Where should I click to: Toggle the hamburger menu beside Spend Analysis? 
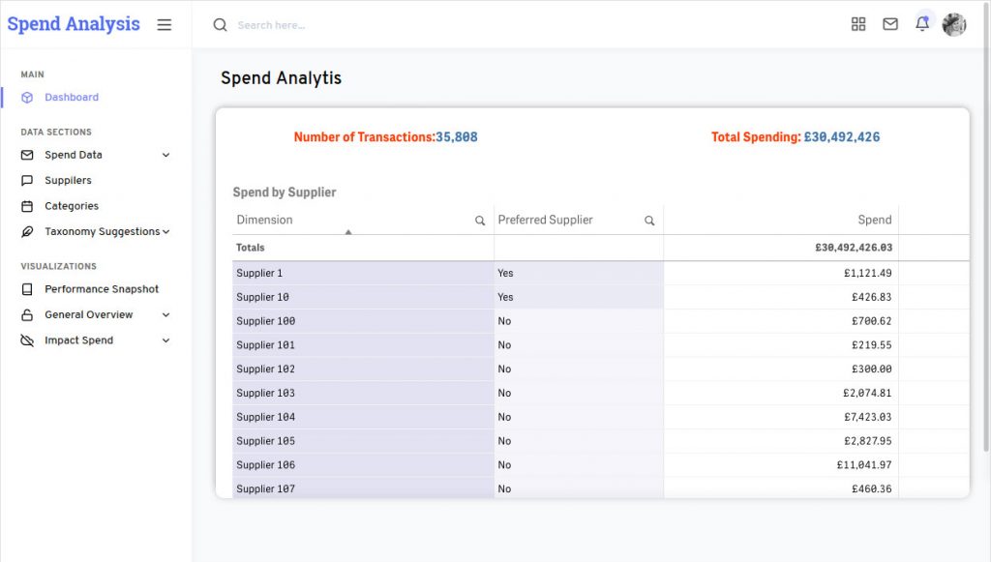tap(165, 24)
